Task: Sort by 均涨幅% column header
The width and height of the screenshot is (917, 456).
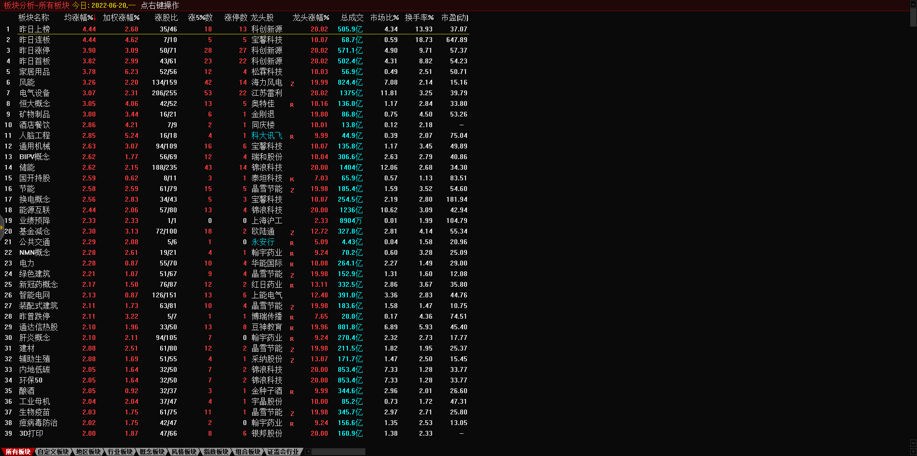Action: (79, 17)
